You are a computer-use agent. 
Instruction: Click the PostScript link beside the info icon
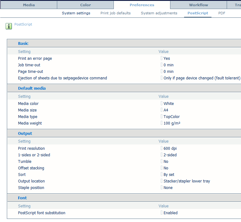[x=23, y=24]
